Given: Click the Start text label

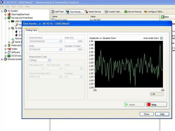Looking at the screenshot, I should tap(132, 105).
